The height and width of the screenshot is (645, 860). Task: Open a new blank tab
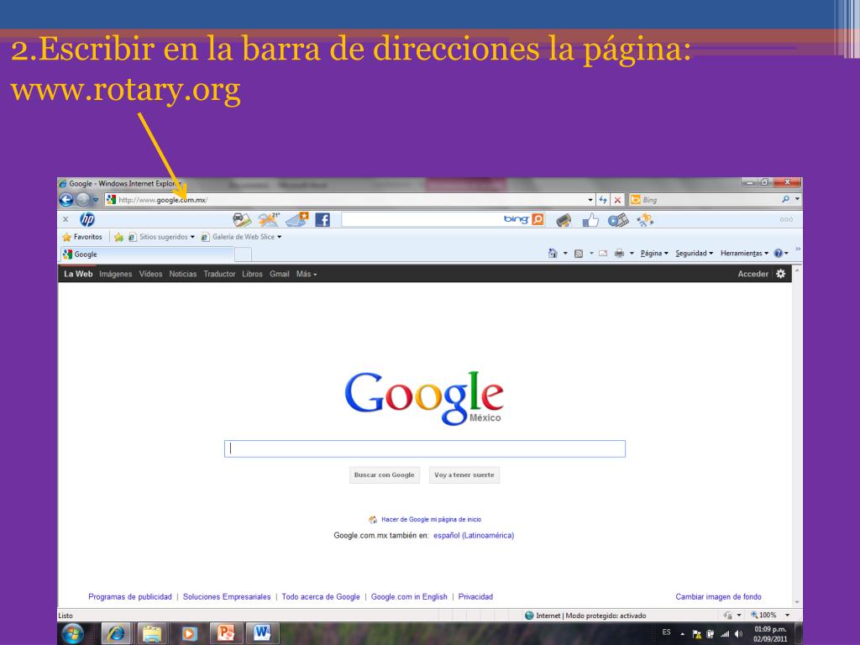tap(243, 254)
